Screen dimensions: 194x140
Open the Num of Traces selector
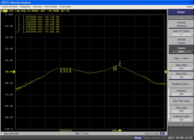[181, 33]
